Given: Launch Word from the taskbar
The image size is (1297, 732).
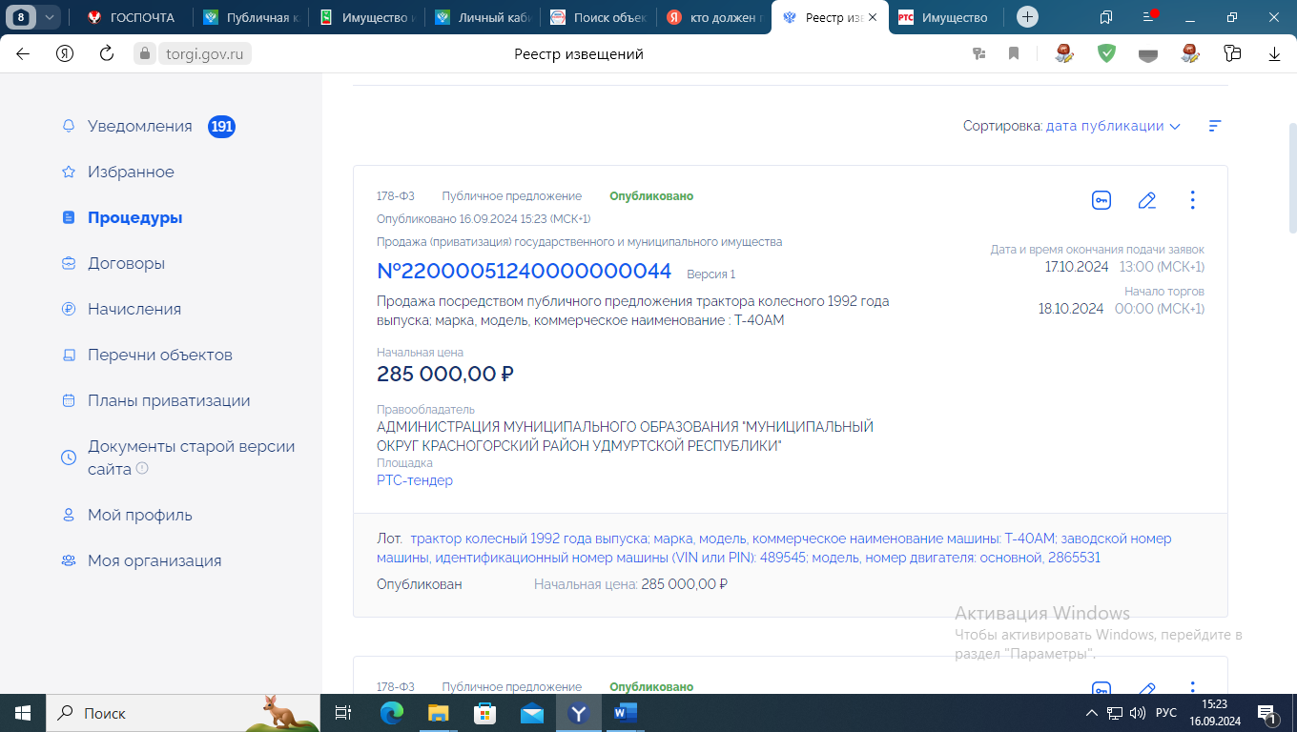Looking at the screenshot, I should [x=626, y=713].
